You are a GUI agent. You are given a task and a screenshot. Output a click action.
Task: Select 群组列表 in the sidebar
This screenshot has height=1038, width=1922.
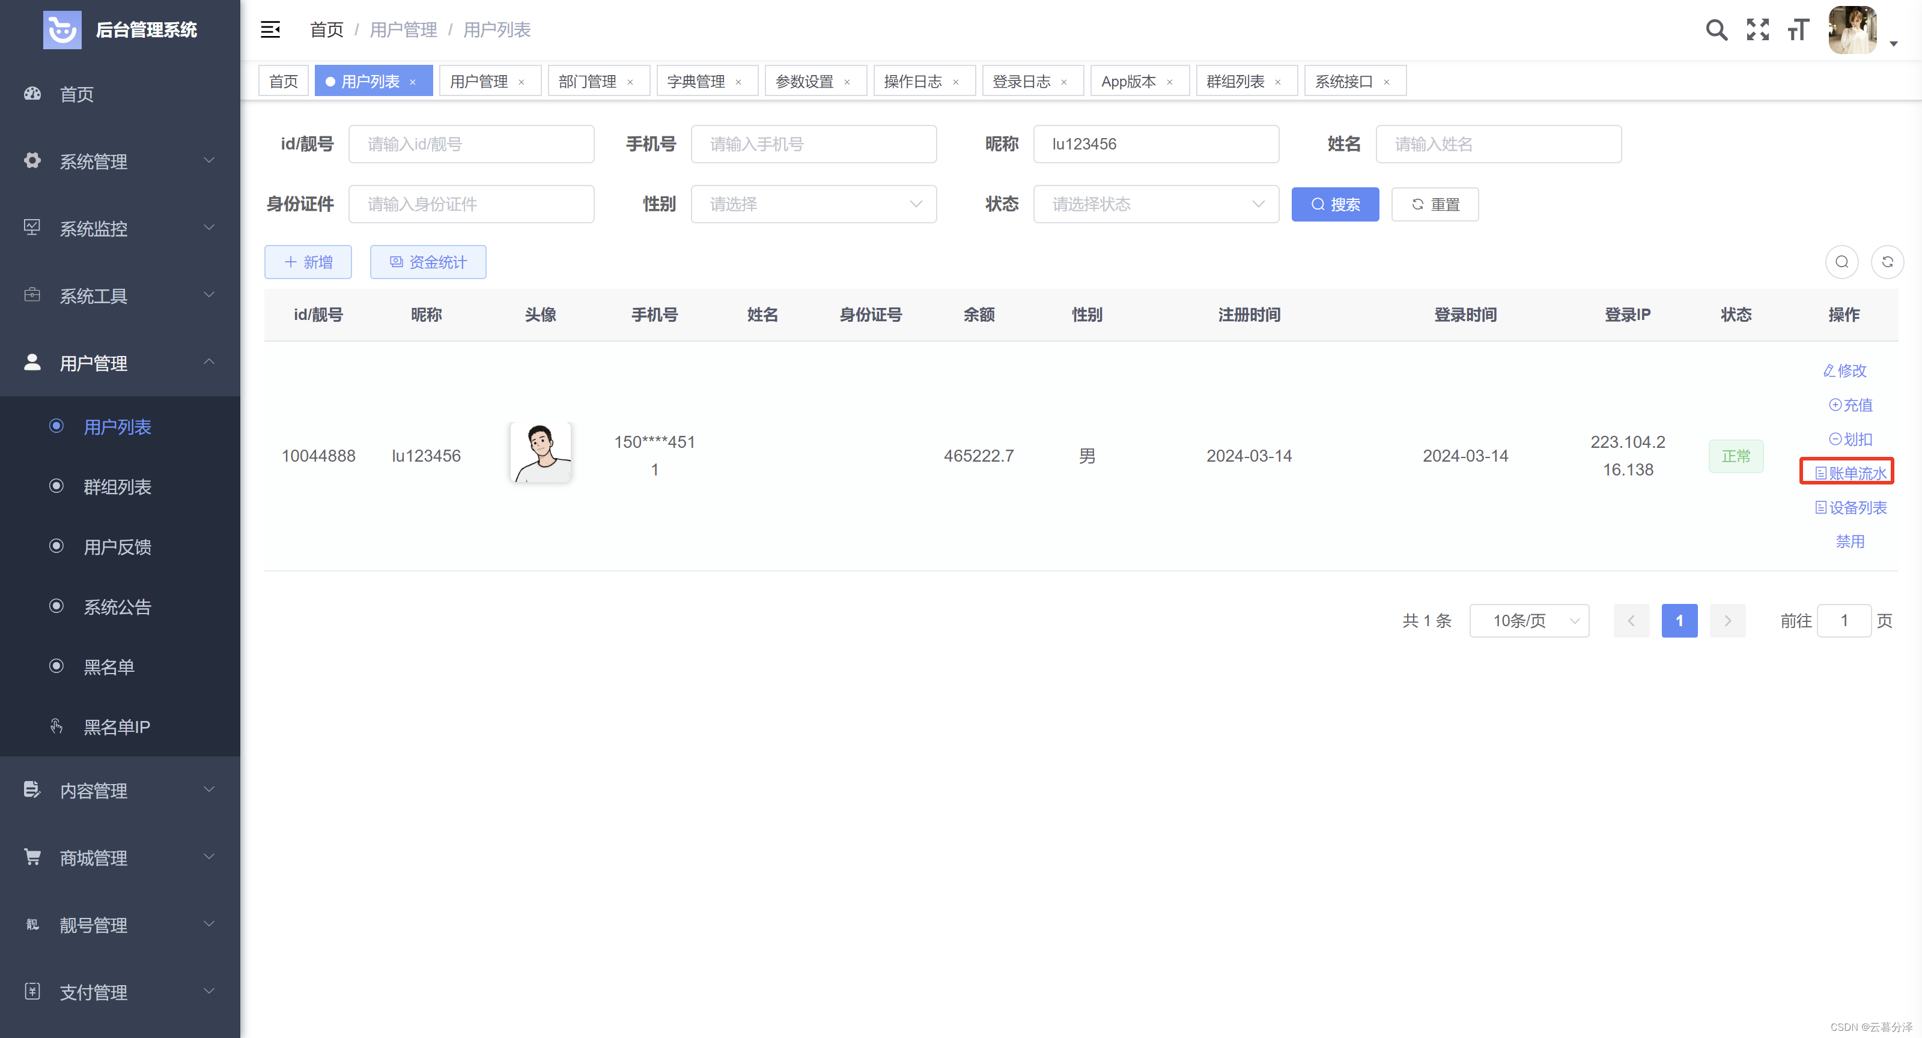117,487
